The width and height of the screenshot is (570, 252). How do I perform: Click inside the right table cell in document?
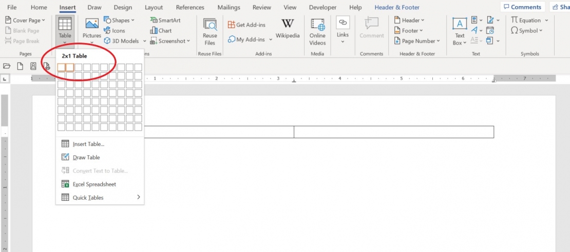point(394,132)
